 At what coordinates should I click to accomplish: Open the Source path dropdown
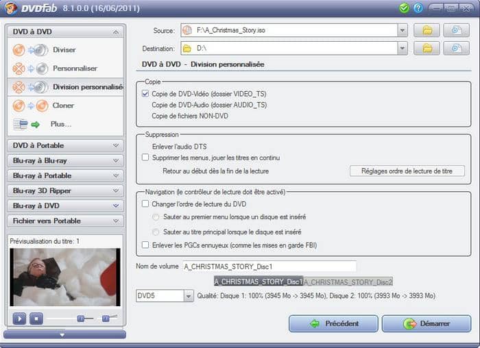pyautogui.click(x=403, y=30)
